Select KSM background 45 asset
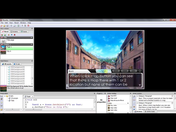Screen dimensions: 176x132 [x=18, y=67]
